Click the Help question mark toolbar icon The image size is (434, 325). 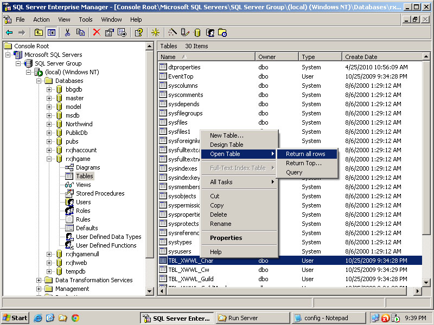[139, 32]
